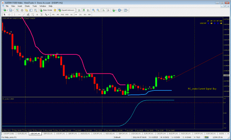The width and height of the screenshot is (231, 140).
Task: Select the Fibonacci retracement tool
Action: coord(33,14)
